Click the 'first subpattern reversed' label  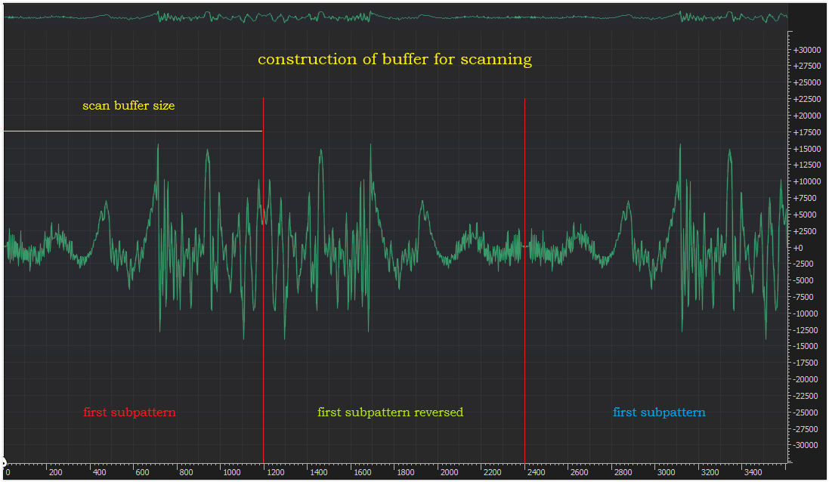pos(390,412)
